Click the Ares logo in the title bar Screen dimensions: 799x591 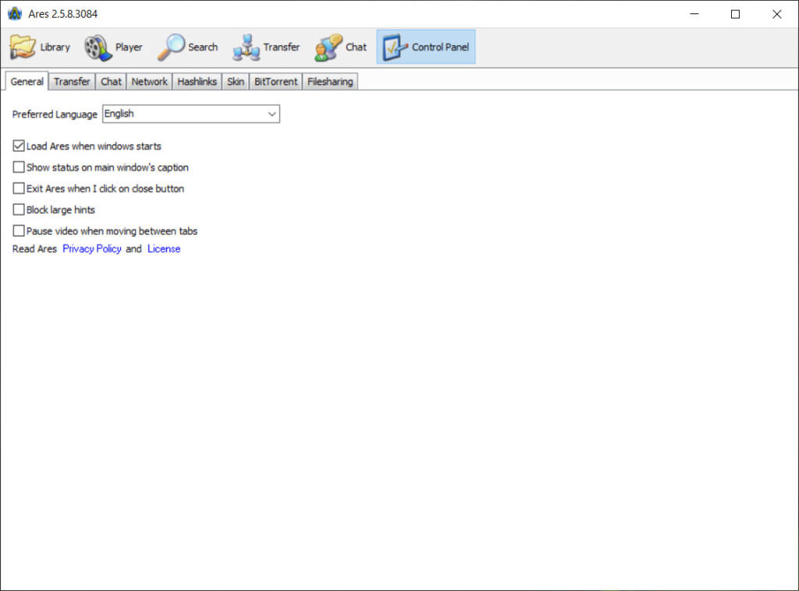click(x=15, y=14)
